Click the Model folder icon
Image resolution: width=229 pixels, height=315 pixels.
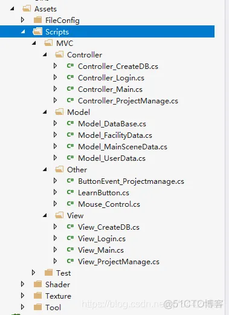click(x=59, y=112)
